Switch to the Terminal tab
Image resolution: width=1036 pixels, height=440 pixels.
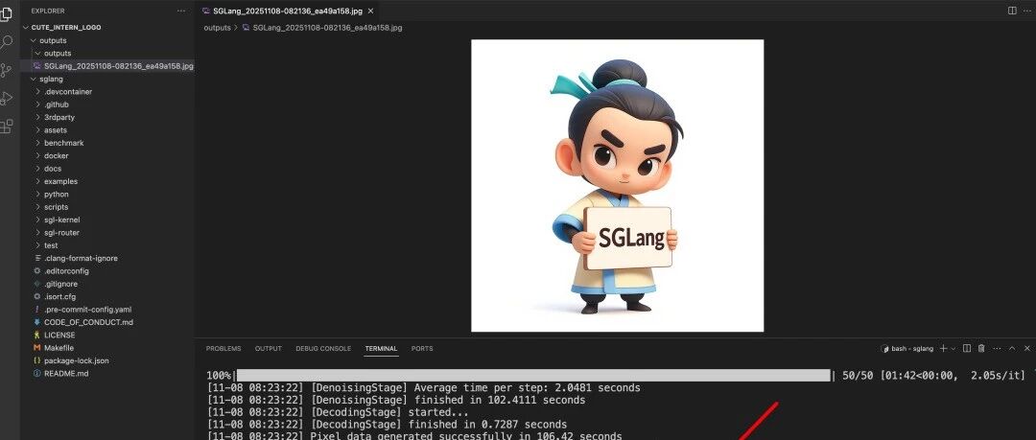(x=381, y=348)
